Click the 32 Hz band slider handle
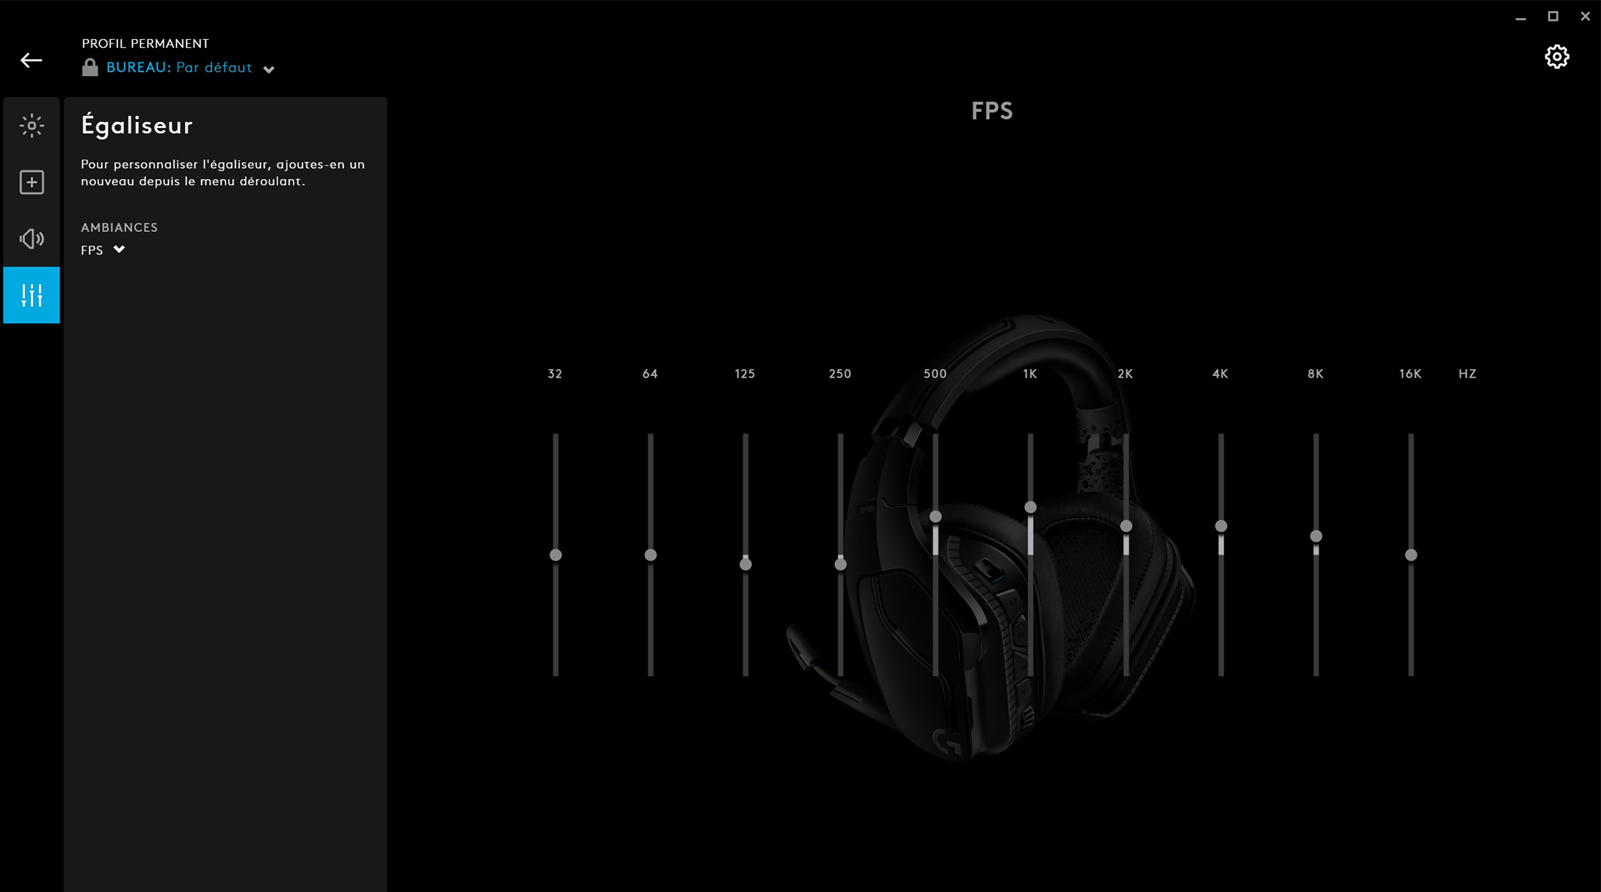The image size is (1601, 892). coord(556,555)
